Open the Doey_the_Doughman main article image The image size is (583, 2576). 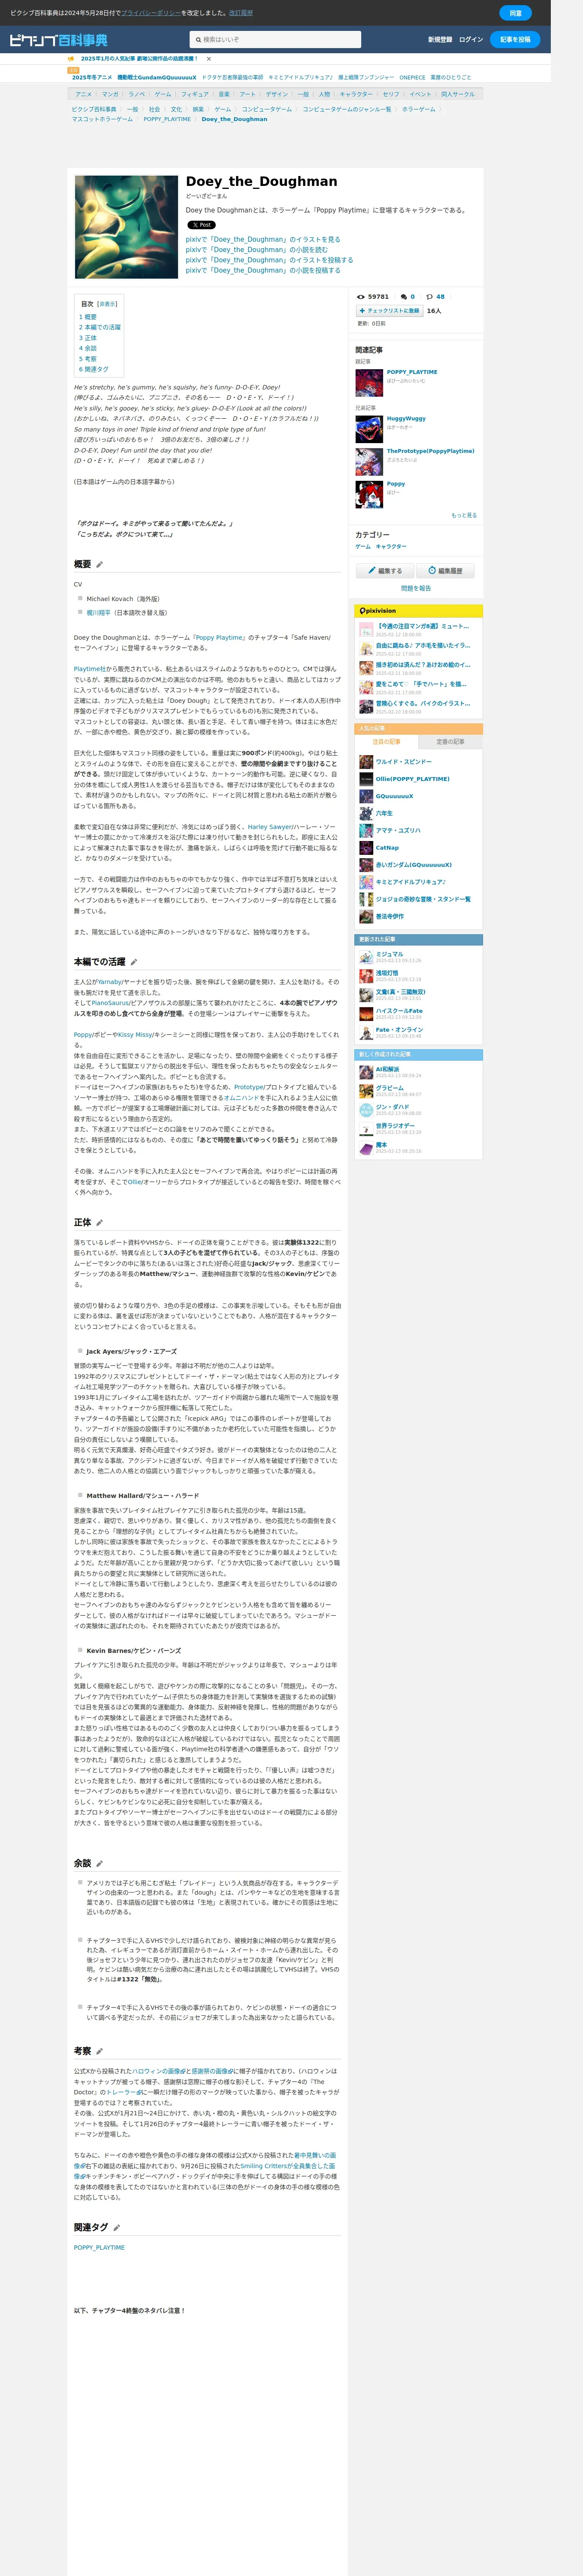point(126,227)
